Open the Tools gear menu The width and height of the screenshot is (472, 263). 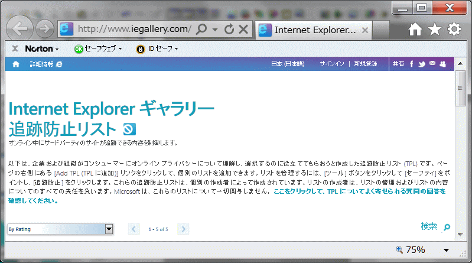point(454,29)
